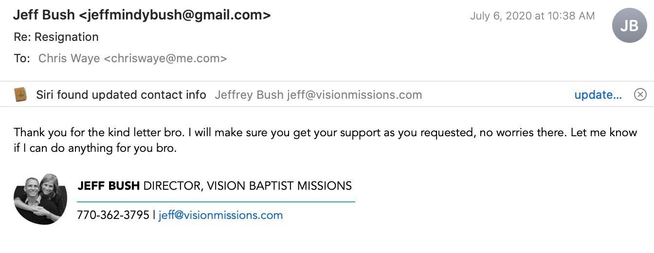Image resolution: width=654 pixels, height=253 pixels.
Task: Dismiss the Siri contact suggestion banner
Action: point(640,94)
